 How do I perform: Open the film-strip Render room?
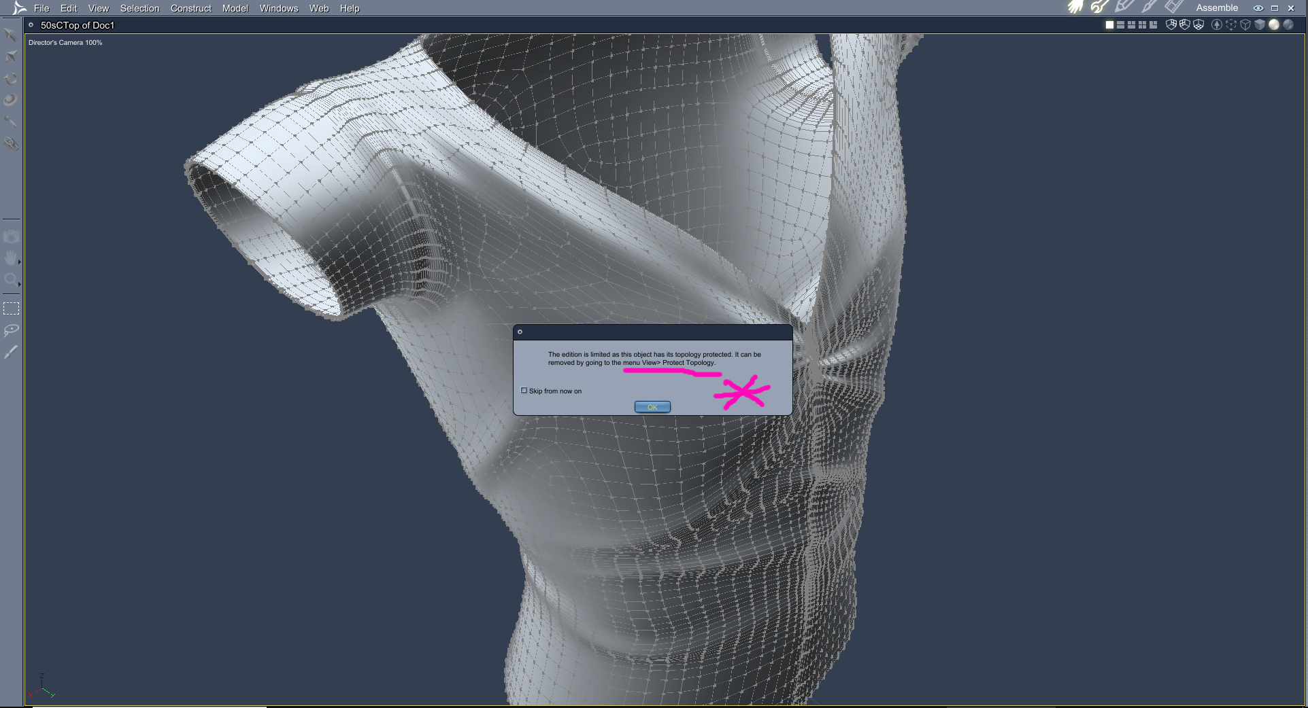(1174, 7)
